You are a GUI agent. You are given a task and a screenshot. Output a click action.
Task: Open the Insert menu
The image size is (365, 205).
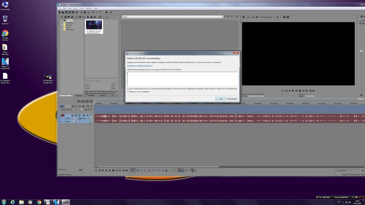[76, 8]
